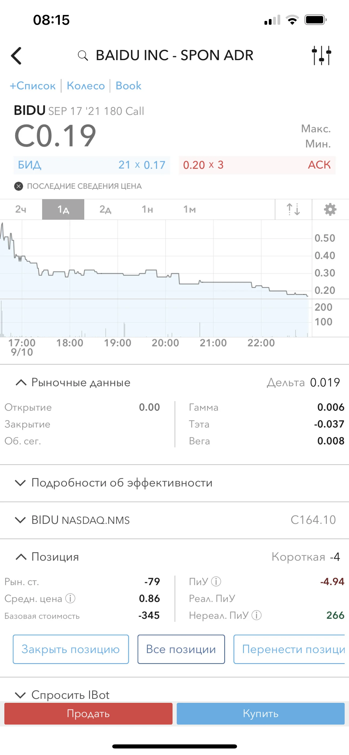Open the sliders settings icon
349x755 pixels.
coord(322,55)
